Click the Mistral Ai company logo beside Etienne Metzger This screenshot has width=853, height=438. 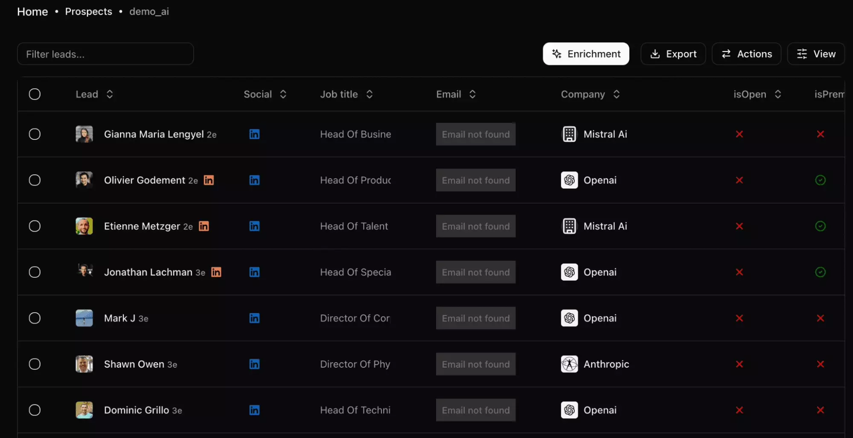(x=569, y=226)
